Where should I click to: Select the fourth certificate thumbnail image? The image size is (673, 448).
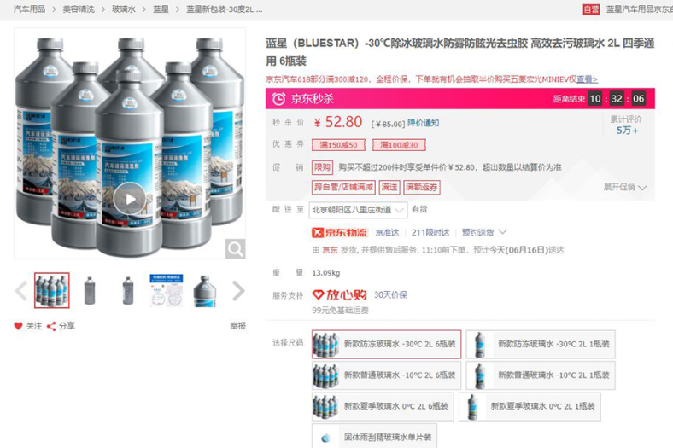(x=167, y=291)
